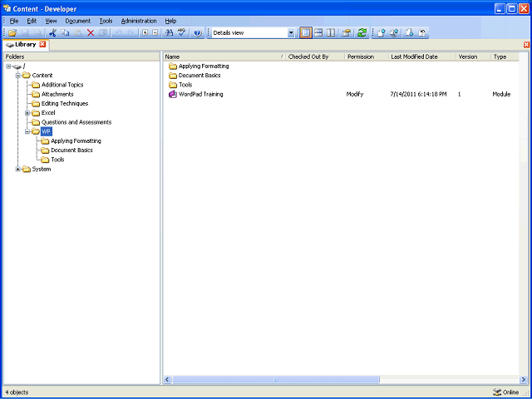Image resolution: width=532 pixels, height=399 pixels.
Task: Click the Copy toolbar icon
Action: point(65,33)
